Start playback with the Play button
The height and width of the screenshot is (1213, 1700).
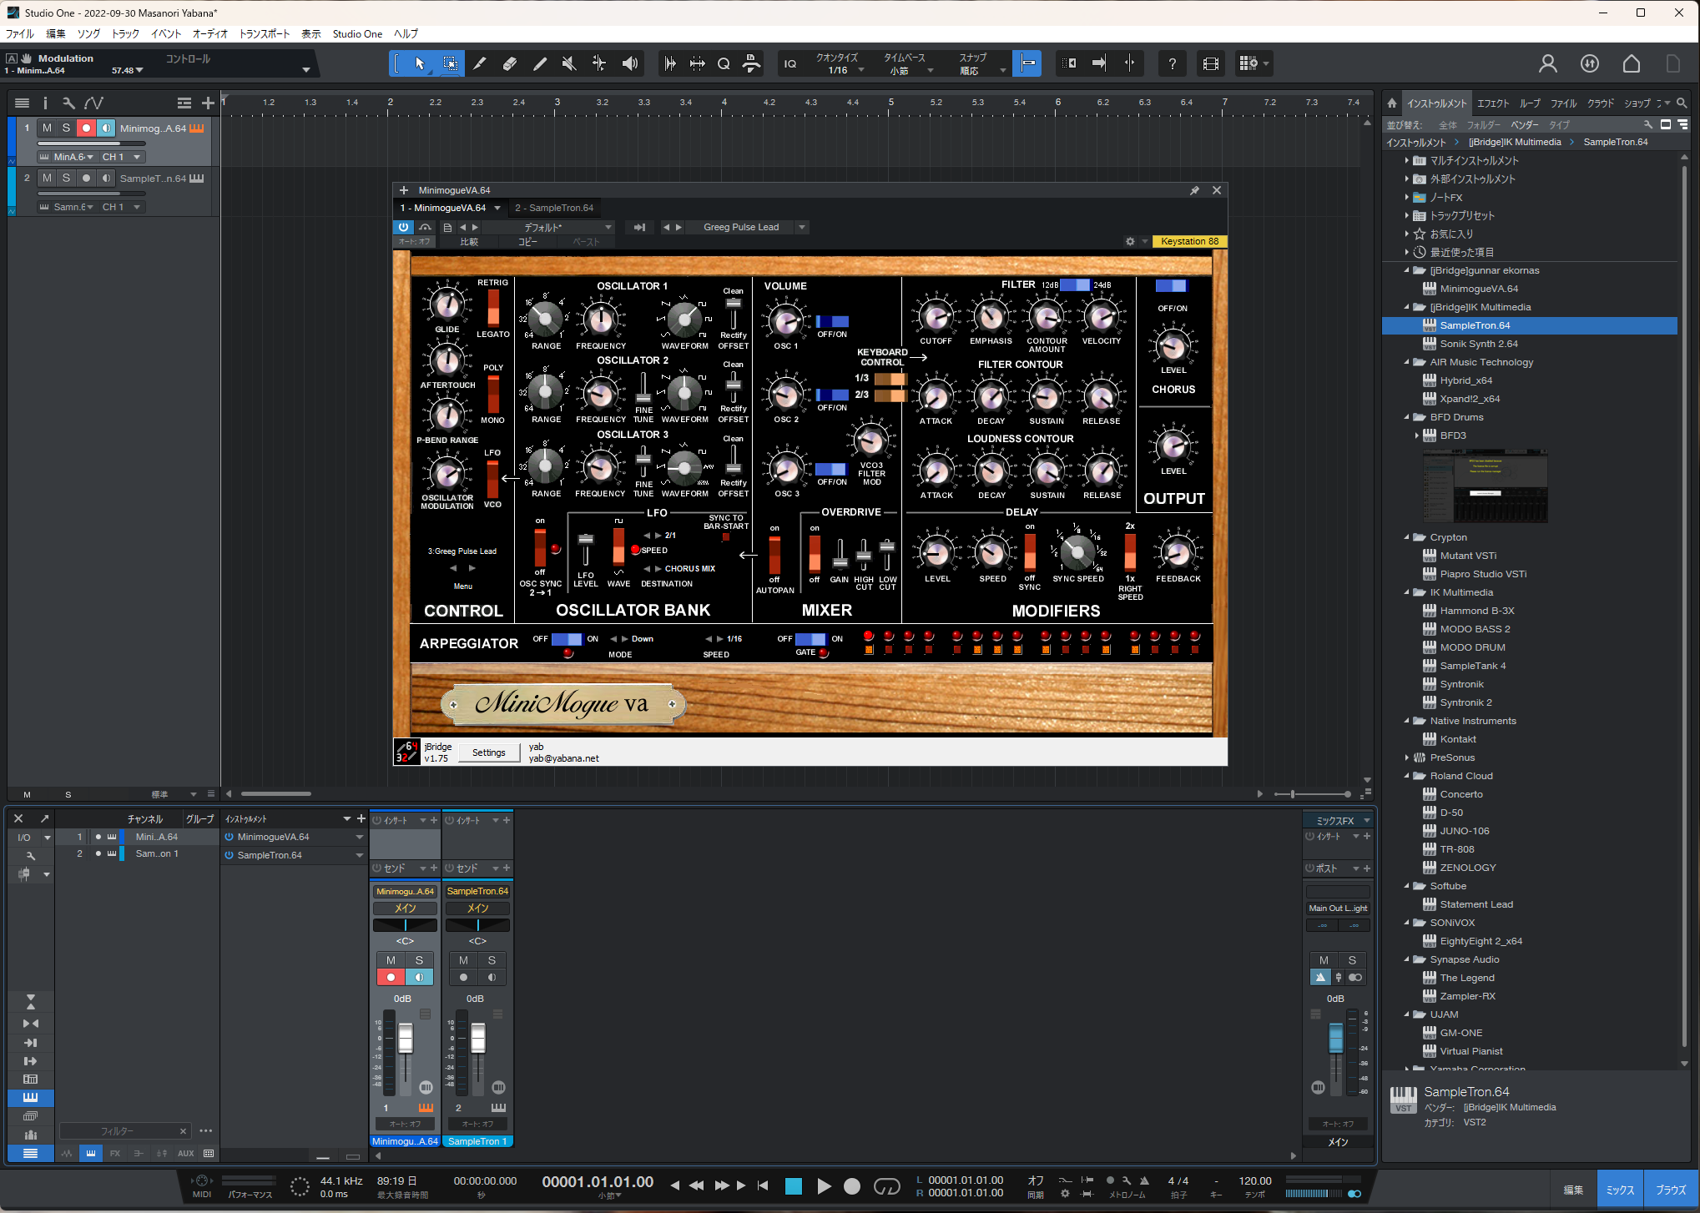coord(824,1186)
